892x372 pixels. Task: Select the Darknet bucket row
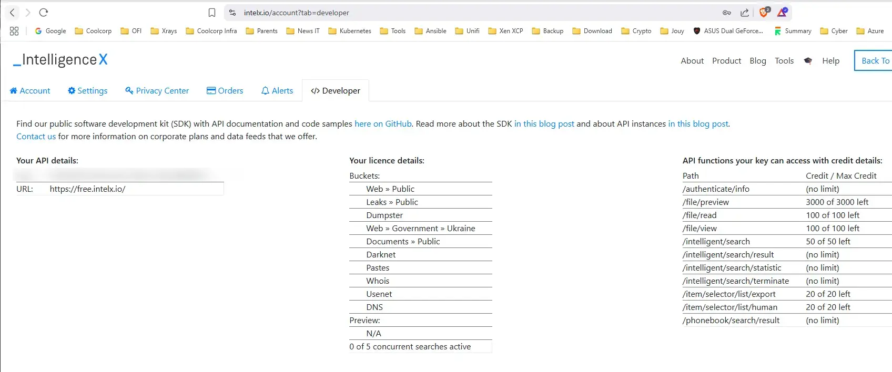(421, 255)
